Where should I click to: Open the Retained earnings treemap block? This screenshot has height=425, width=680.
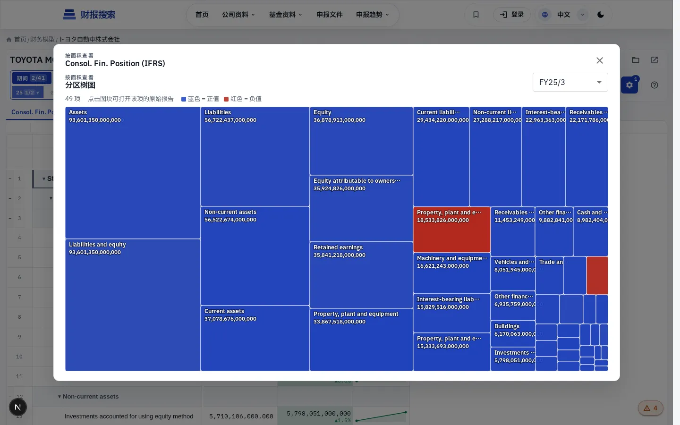[361, 275]
